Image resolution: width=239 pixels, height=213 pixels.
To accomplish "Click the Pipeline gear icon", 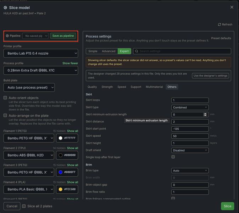I will click(x=7, y=36).
